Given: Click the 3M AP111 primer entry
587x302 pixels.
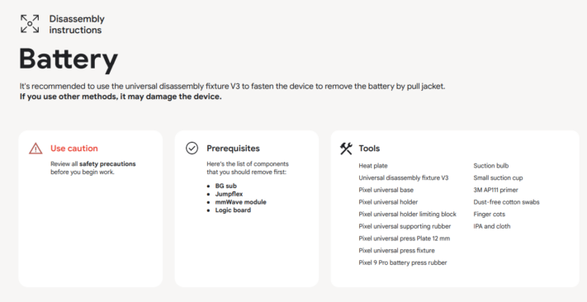Looking at the screenshot, I should coord(495,190).
